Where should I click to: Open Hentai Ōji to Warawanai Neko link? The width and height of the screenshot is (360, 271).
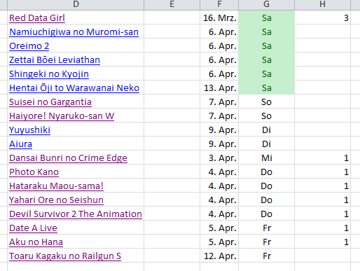tap(74, 88)
